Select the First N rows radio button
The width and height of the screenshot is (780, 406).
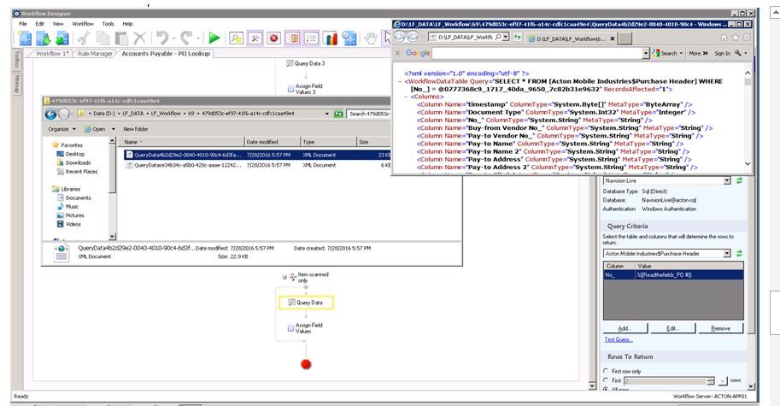point(607,381)
